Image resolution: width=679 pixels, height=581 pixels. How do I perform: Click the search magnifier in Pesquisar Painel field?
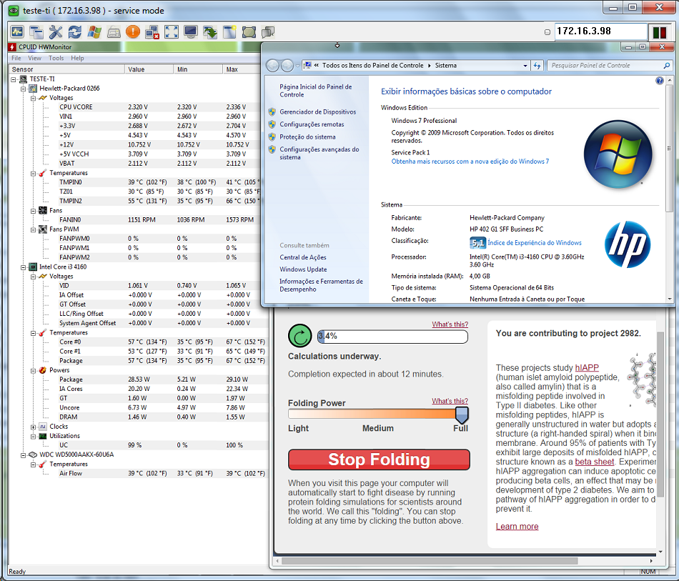(x=666, y=66)
